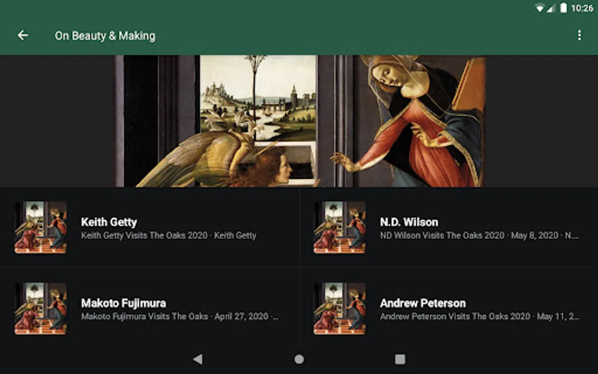Open the Makoto Fujimura thumbnail

tap(41, 309)
